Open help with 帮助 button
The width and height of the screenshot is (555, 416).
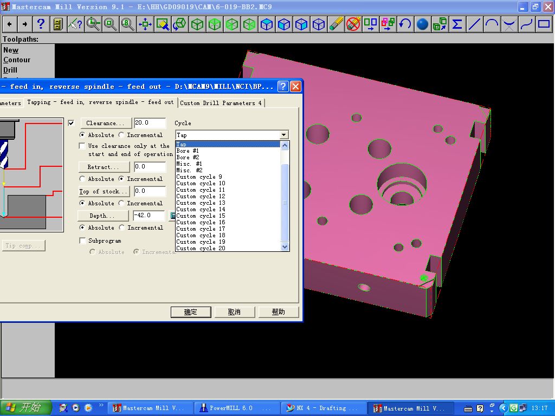coord(278,312)
